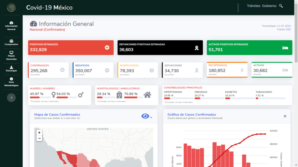Open the Gobierno menu item
The width and height of the screenshot is (298, 167).
[x=269, y=6]
